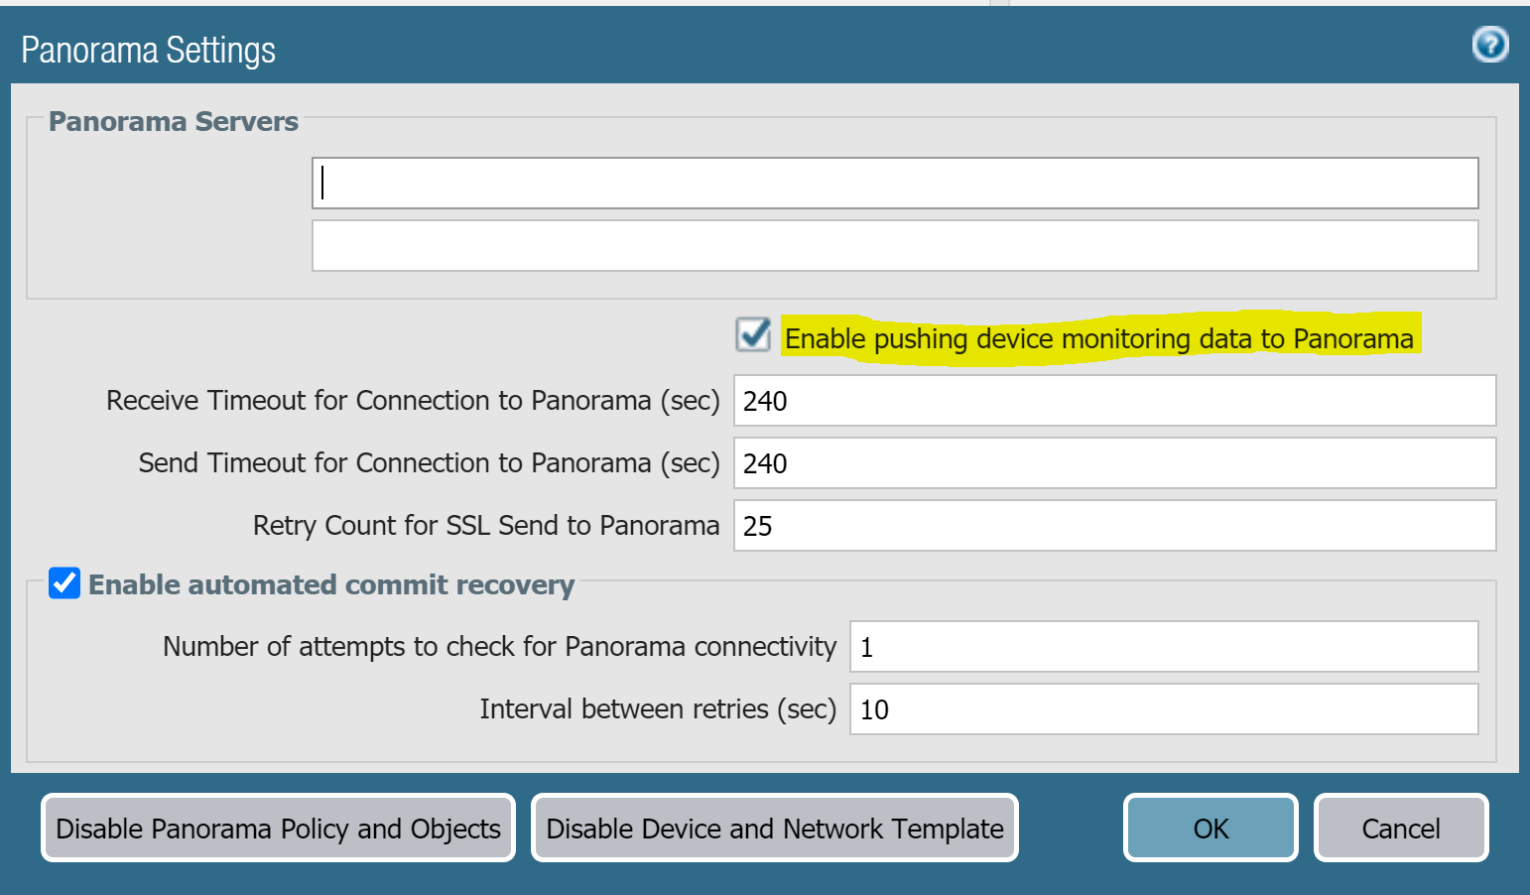Click Disable Panorama Policy and Objects
Viewport: 1530px width, 895px height.
[278, 828]
